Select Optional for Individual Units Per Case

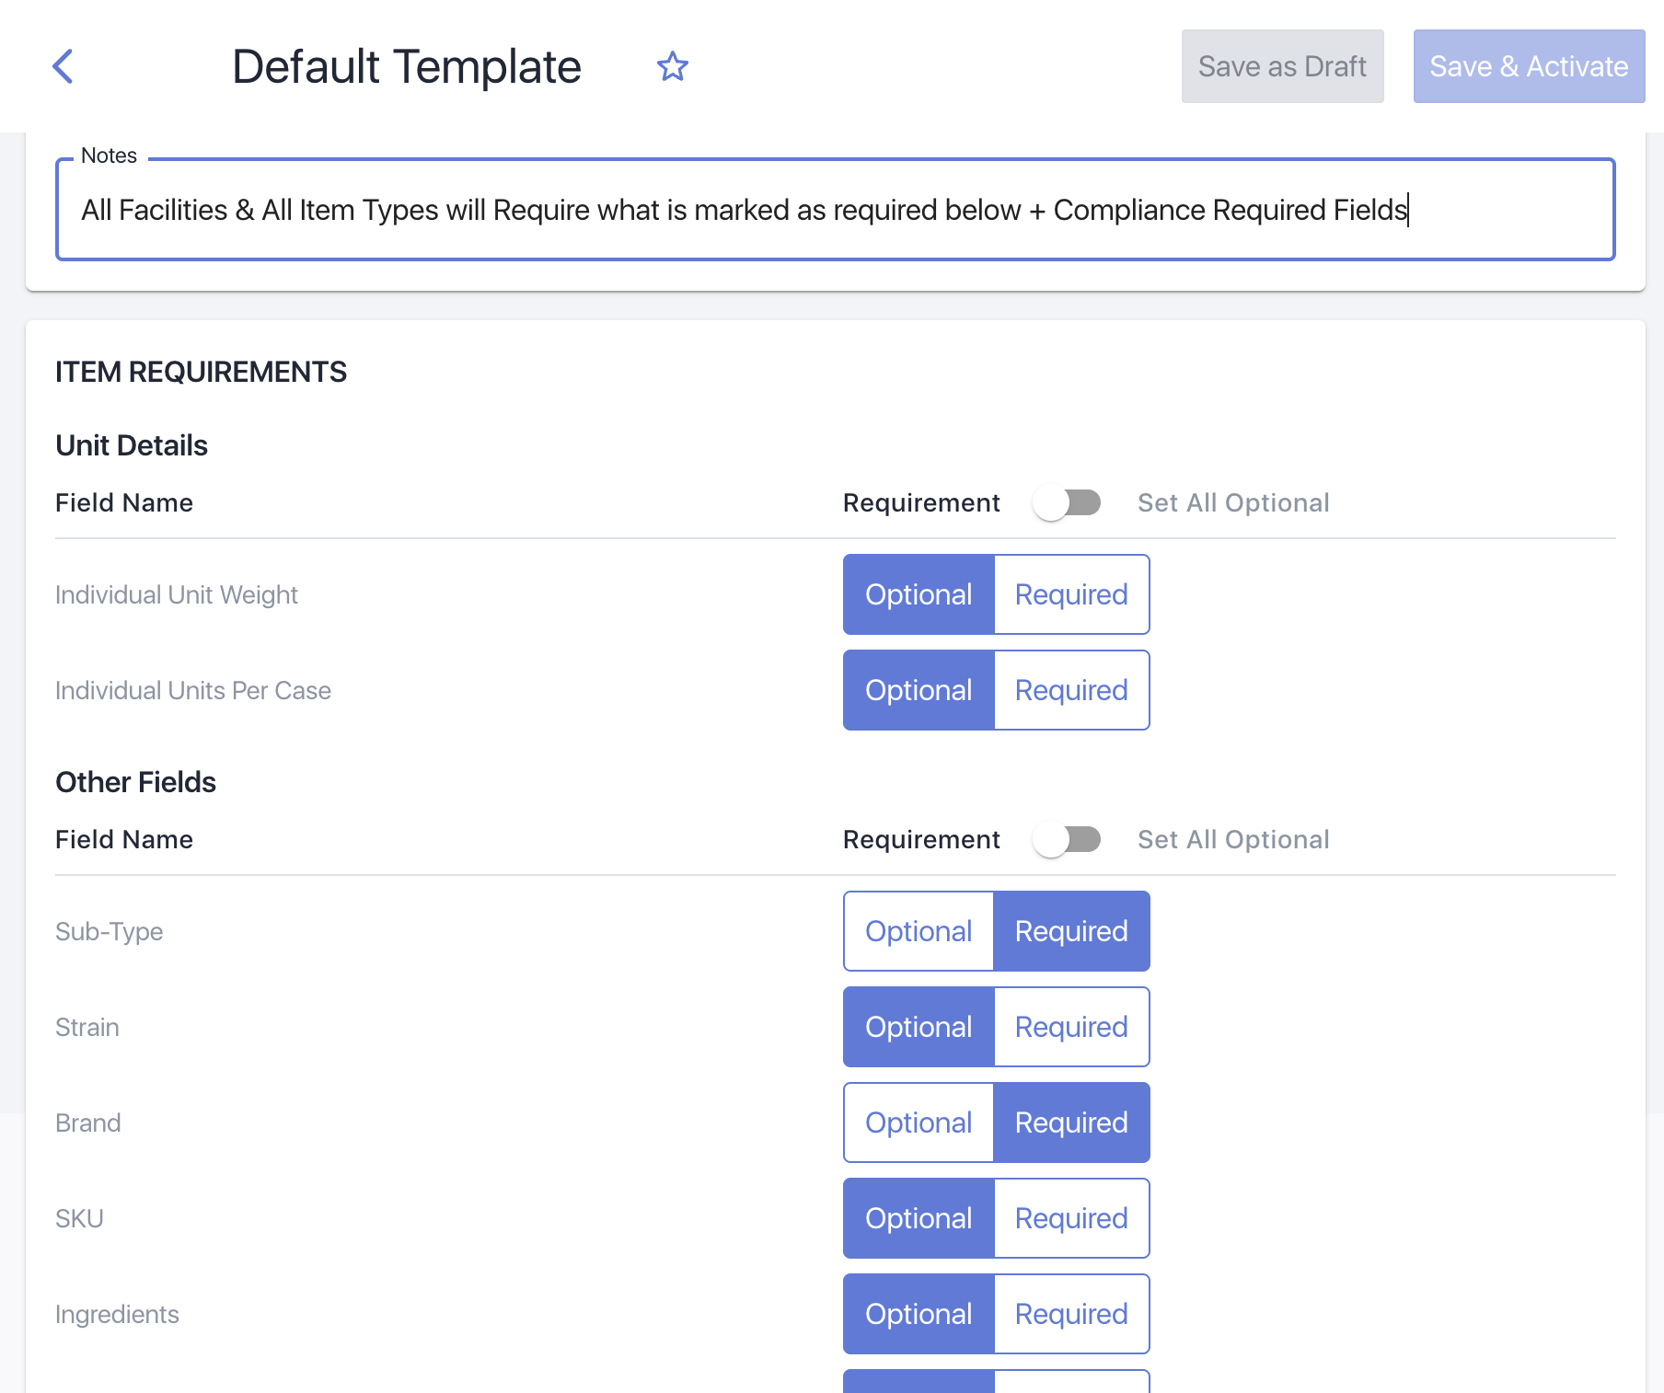click(x=919, y=690)
